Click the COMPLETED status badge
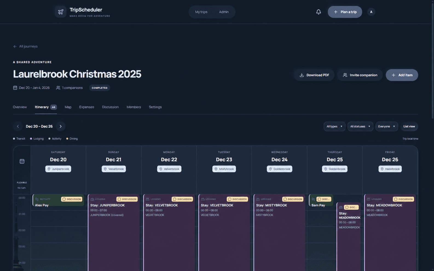The width and height of the screenshot is (434, 271). point(100,88)
